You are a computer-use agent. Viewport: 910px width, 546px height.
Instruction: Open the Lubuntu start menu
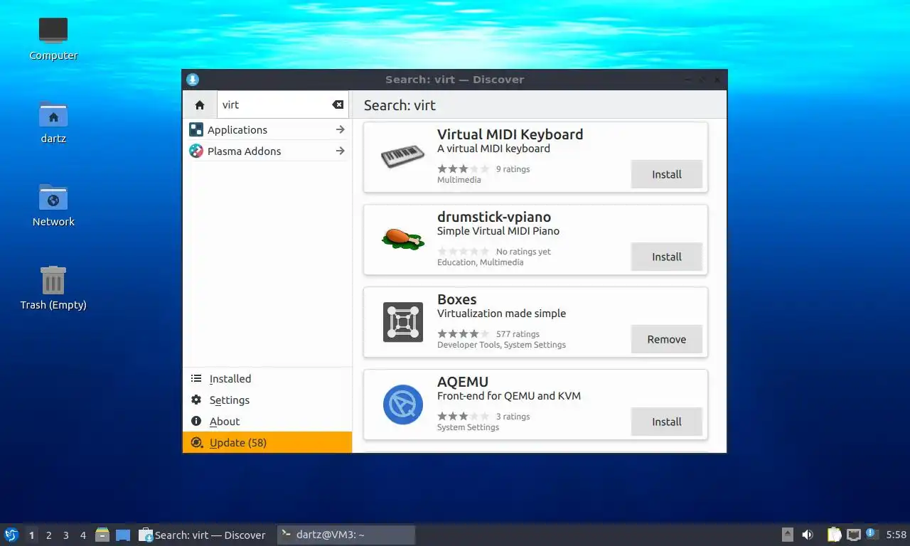[x=11, y=535]
